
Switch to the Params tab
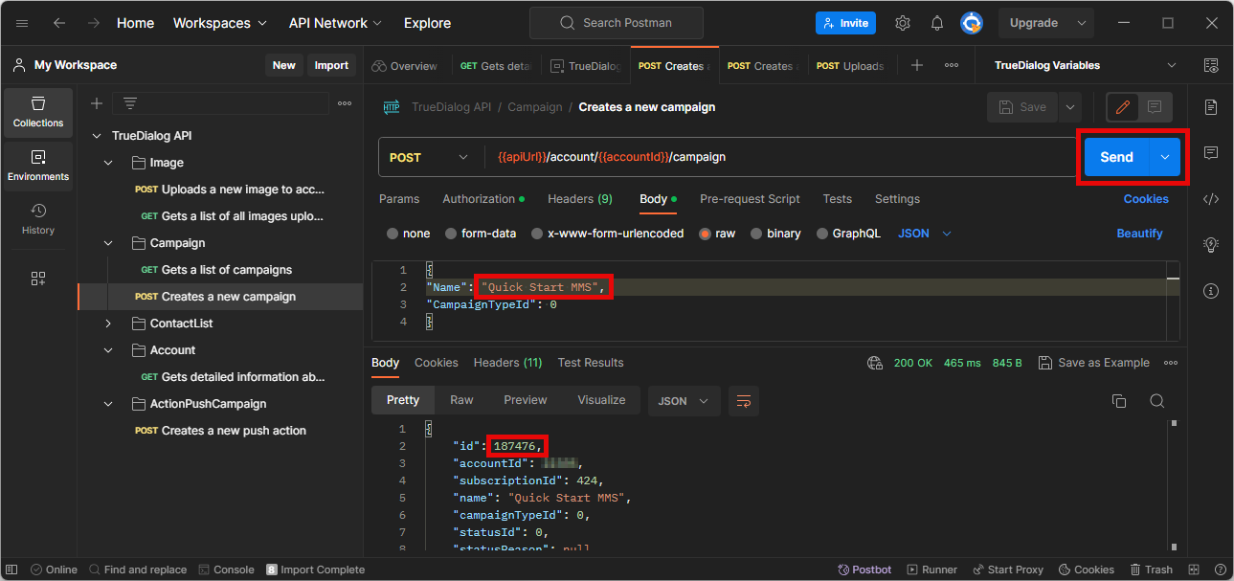coord(399,199)
